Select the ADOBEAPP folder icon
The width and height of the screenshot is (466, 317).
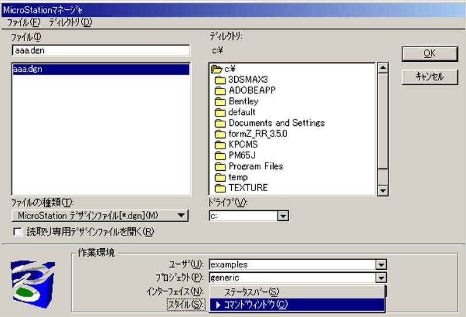tap(220, 90)
